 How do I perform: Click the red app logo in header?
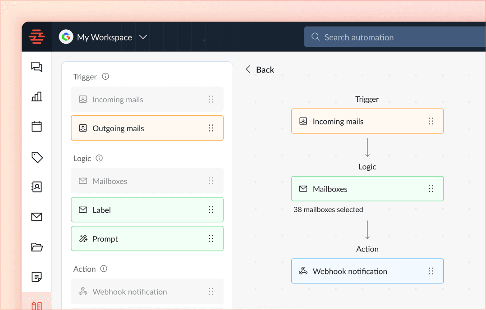click(37, 37)
